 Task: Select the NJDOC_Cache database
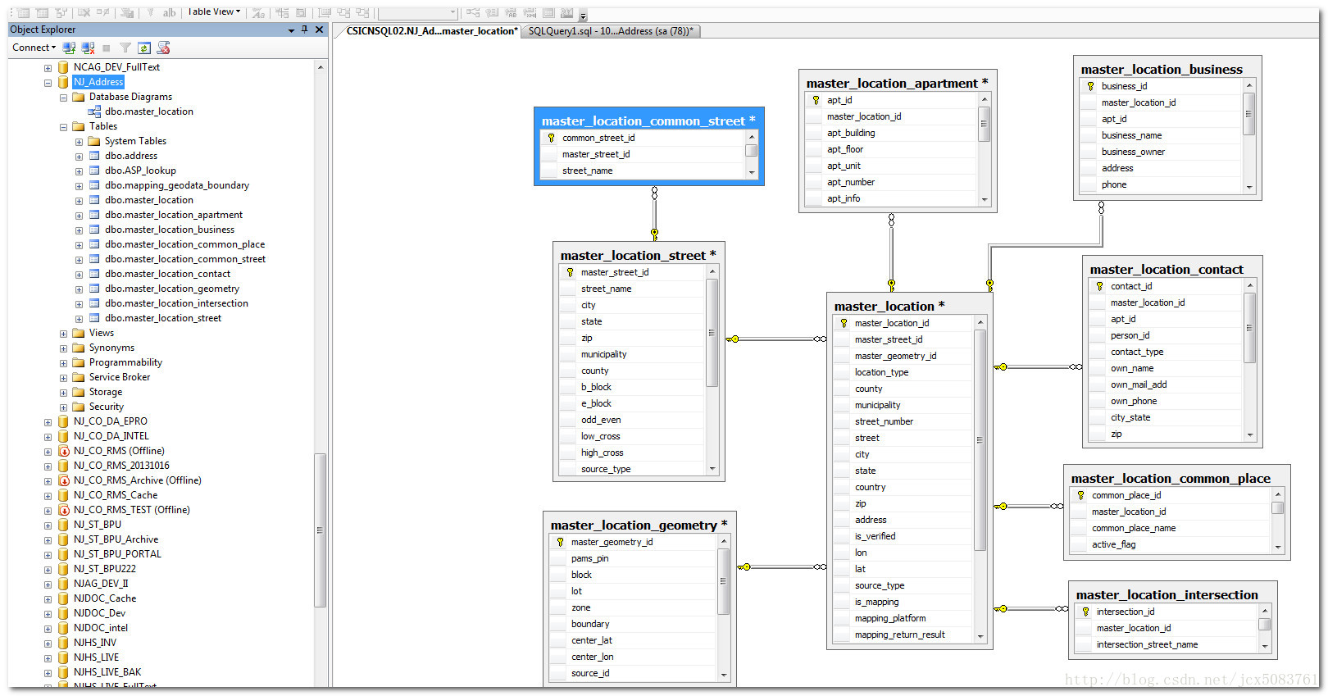(x=105, y=598)
